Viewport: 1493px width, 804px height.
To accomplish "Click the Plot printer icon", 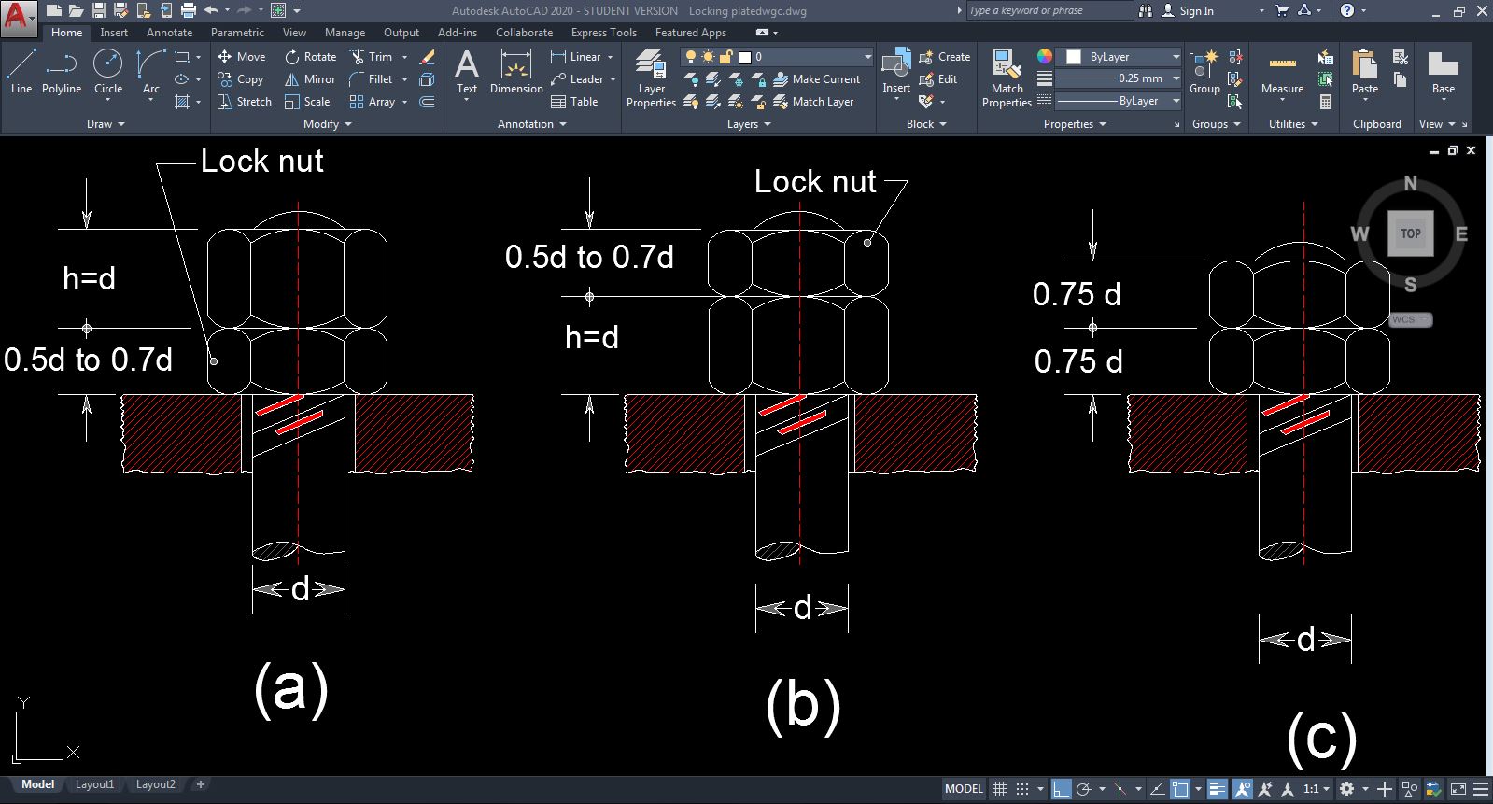I will point(188,10).
